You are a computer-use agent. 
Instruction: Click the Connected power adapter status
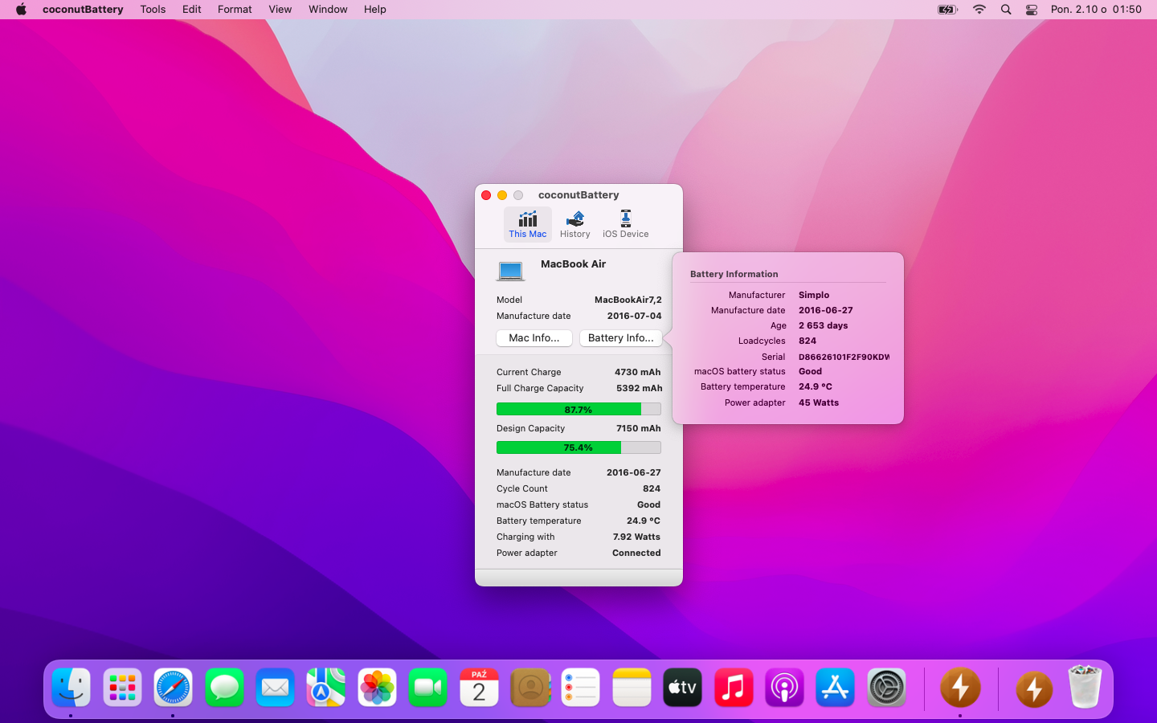coord(636,553)
